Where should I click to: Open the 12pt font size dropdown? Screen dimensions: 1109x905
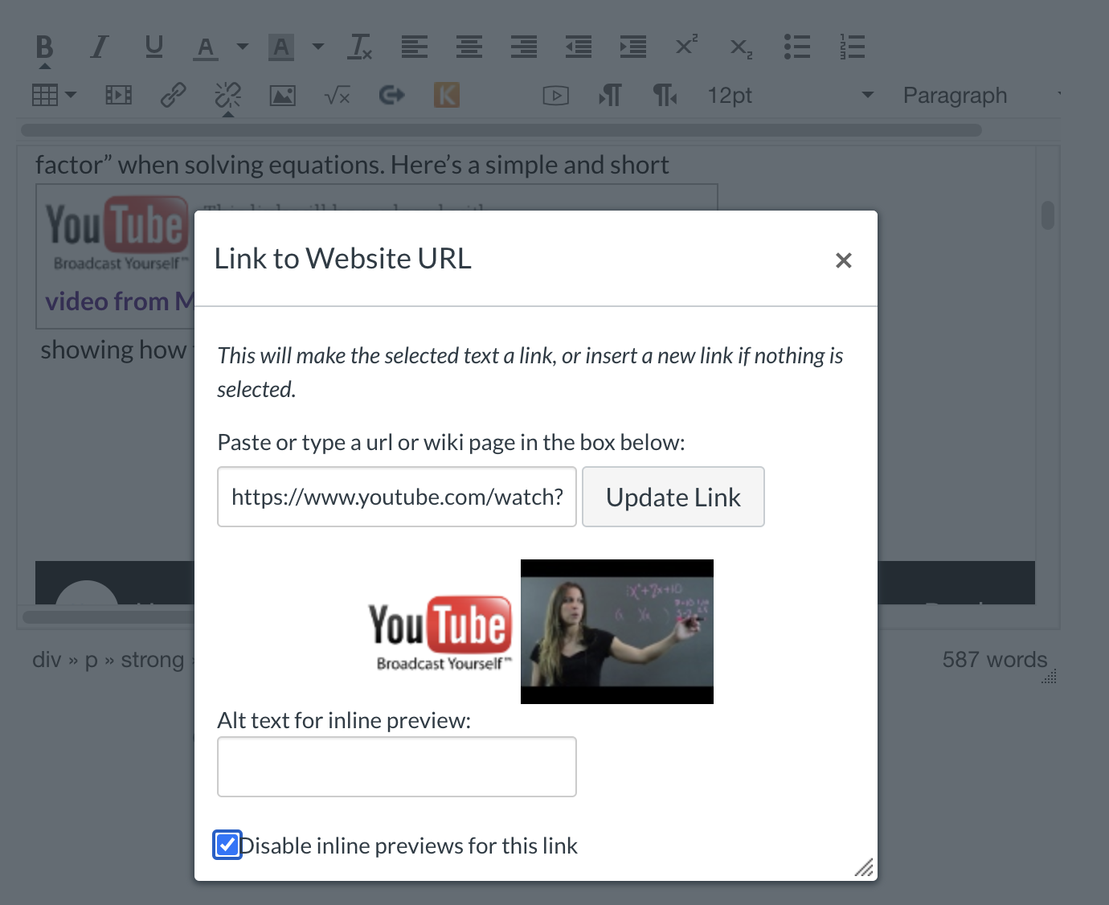(790, 96)
